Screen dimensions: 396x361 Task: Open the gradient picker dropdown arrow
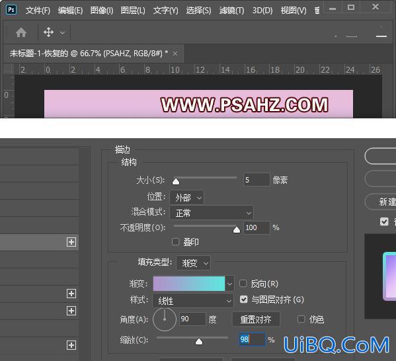tap(229, 284)
